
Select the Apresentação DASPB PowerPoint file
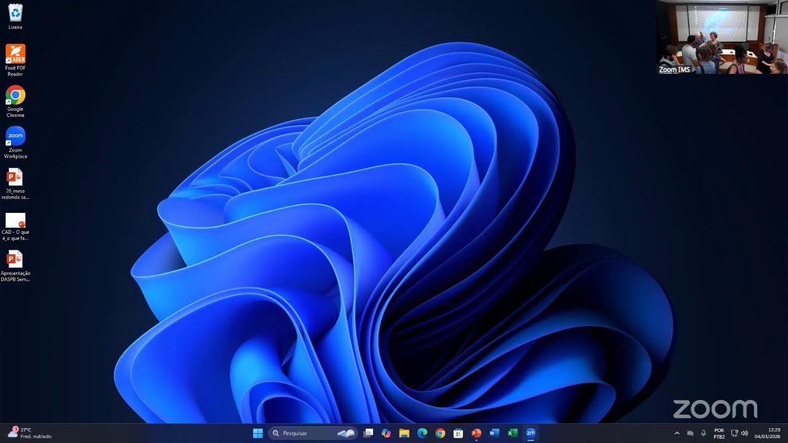[15, 266]
